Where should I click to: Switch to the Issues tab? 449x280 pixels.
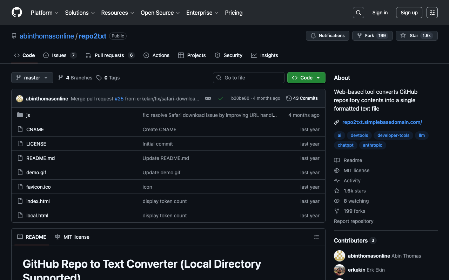[59, 55]
